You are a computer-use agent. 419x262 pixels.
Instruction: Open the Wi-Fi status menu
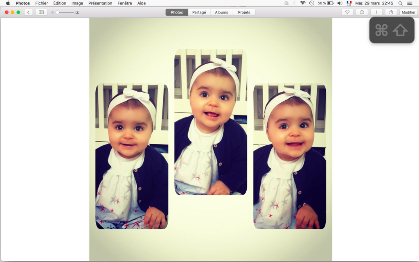pyautogui.click(x=302, y=3)
